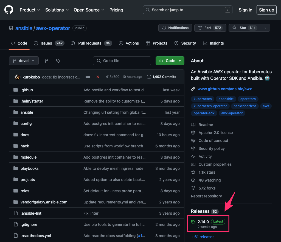The image size is (281, 242).
Task: Click the + 61 releases link
Action: click(x=203, y=237)
